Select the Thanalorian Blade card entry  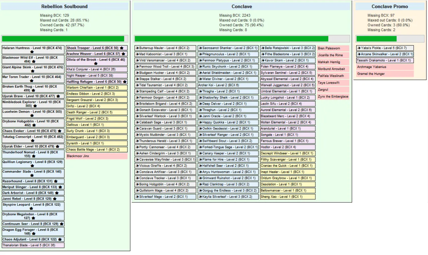(33, 245)
